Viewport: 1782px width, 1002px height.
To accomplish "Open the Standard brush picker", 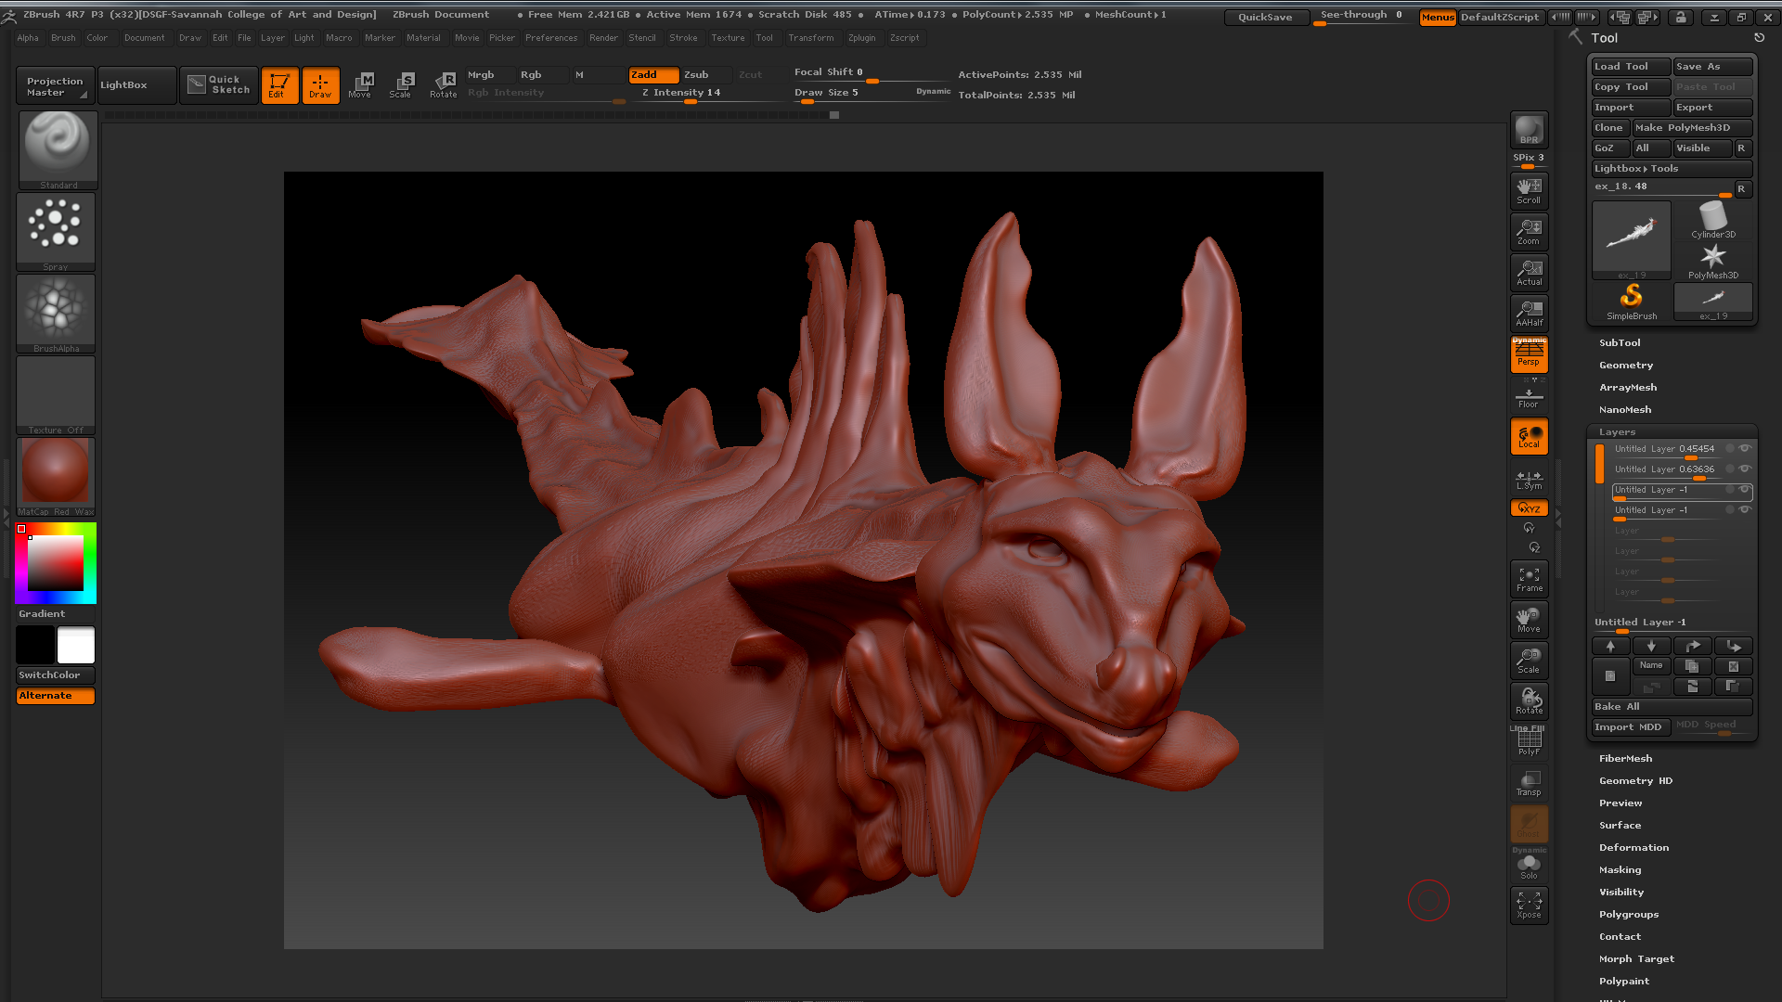I will pos(58,150).
